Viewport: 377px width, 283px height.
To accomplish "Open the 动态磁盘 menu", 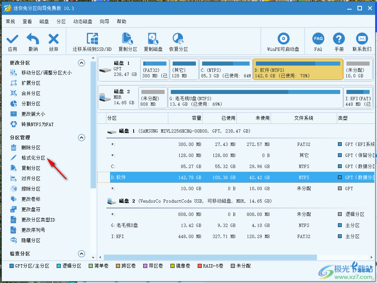I will (x=82, y=21).
